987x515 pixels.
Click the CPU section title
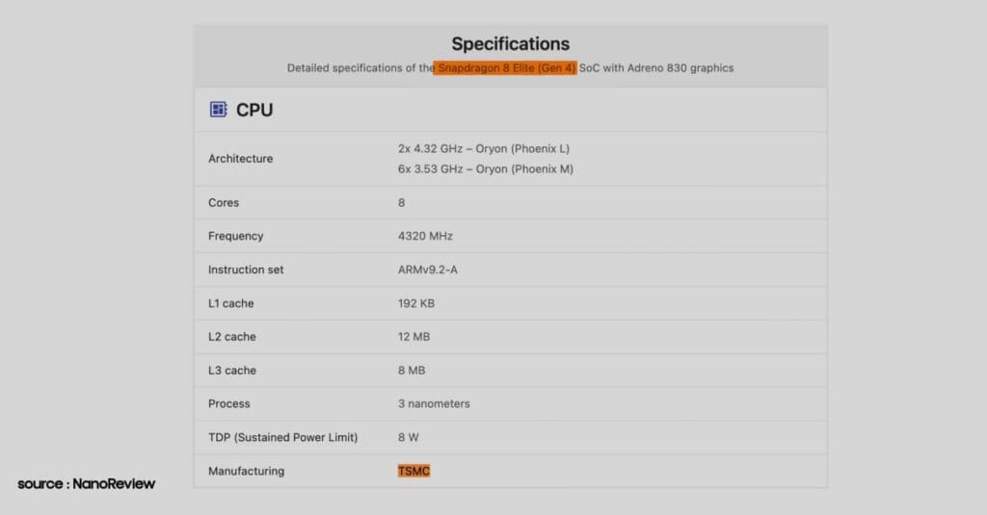[x=254, y=110]
